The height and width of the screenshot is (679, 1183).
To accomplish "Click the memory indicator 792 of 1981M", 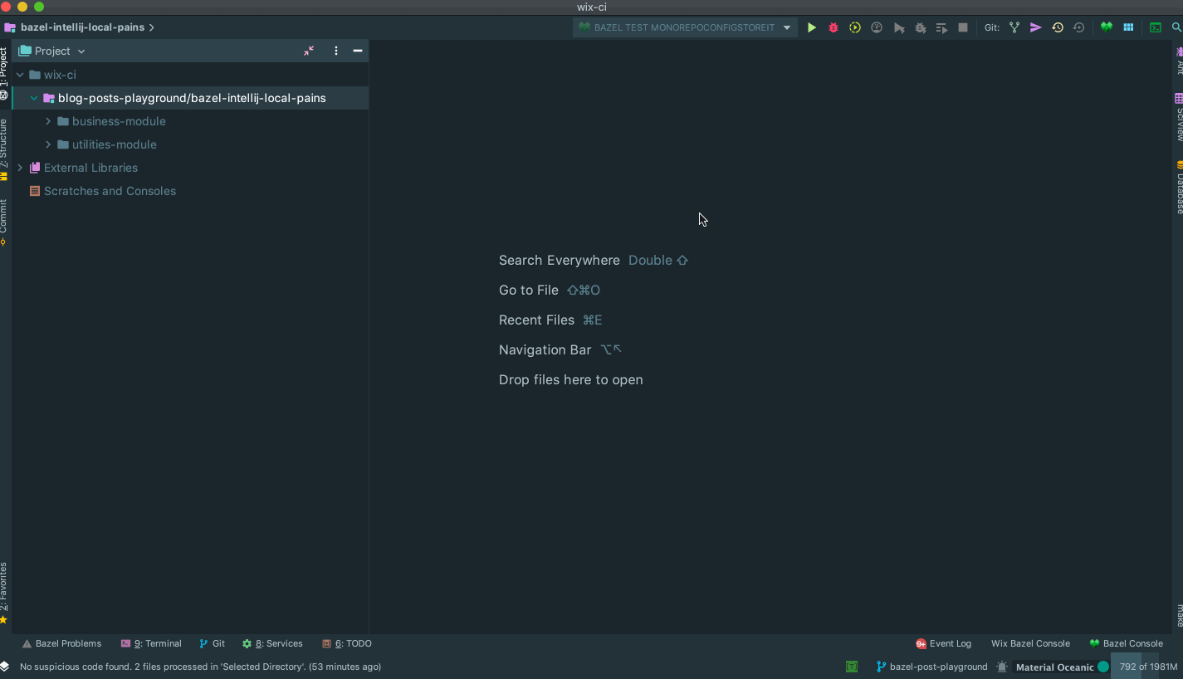I will [x=1148, y=667].
